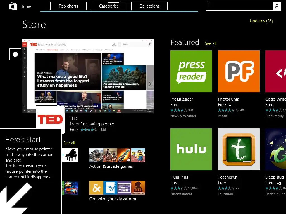Open the Categories tab
This screenshot has height=214, width=286.
pyautogui.click(x=109, y=6)
